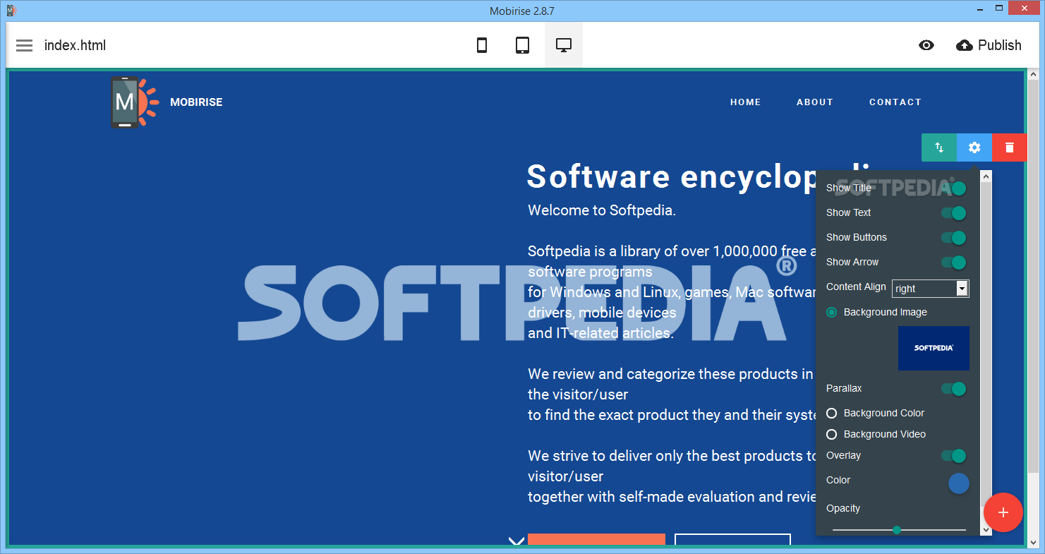
Task: Switch to desktop preview
Action: pos(563,45)
